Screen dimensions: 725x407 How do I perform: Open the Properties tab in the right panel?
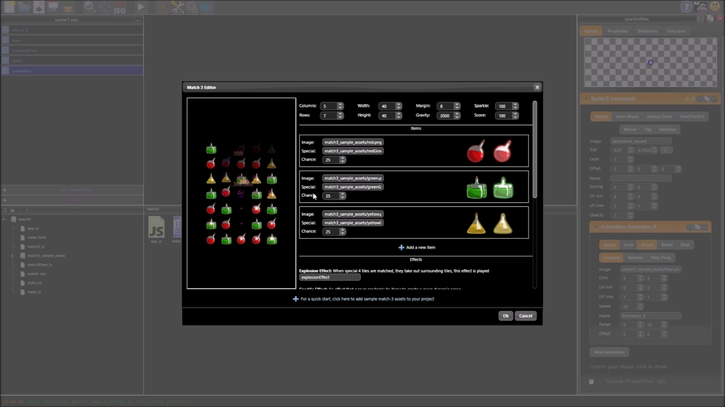tap(617, 31)
